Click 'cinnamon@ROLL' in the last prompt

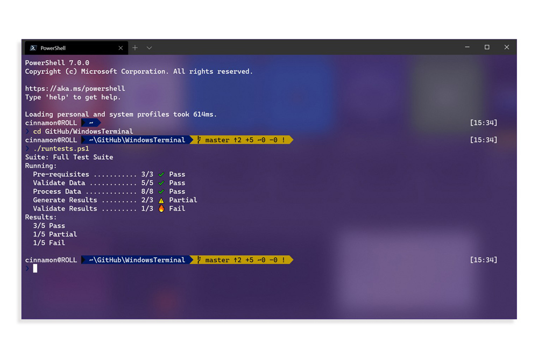point(51,260)
